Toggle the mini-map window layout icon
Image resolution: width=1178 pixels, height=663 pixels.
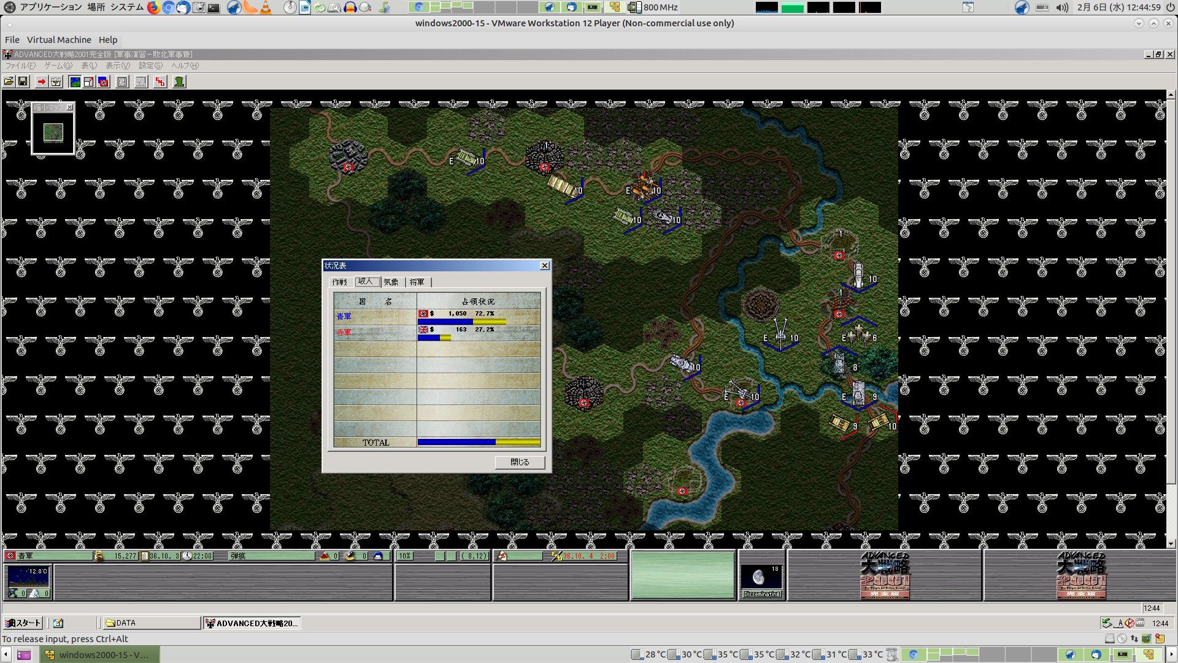pyautogui.click(x=89, y=82)
